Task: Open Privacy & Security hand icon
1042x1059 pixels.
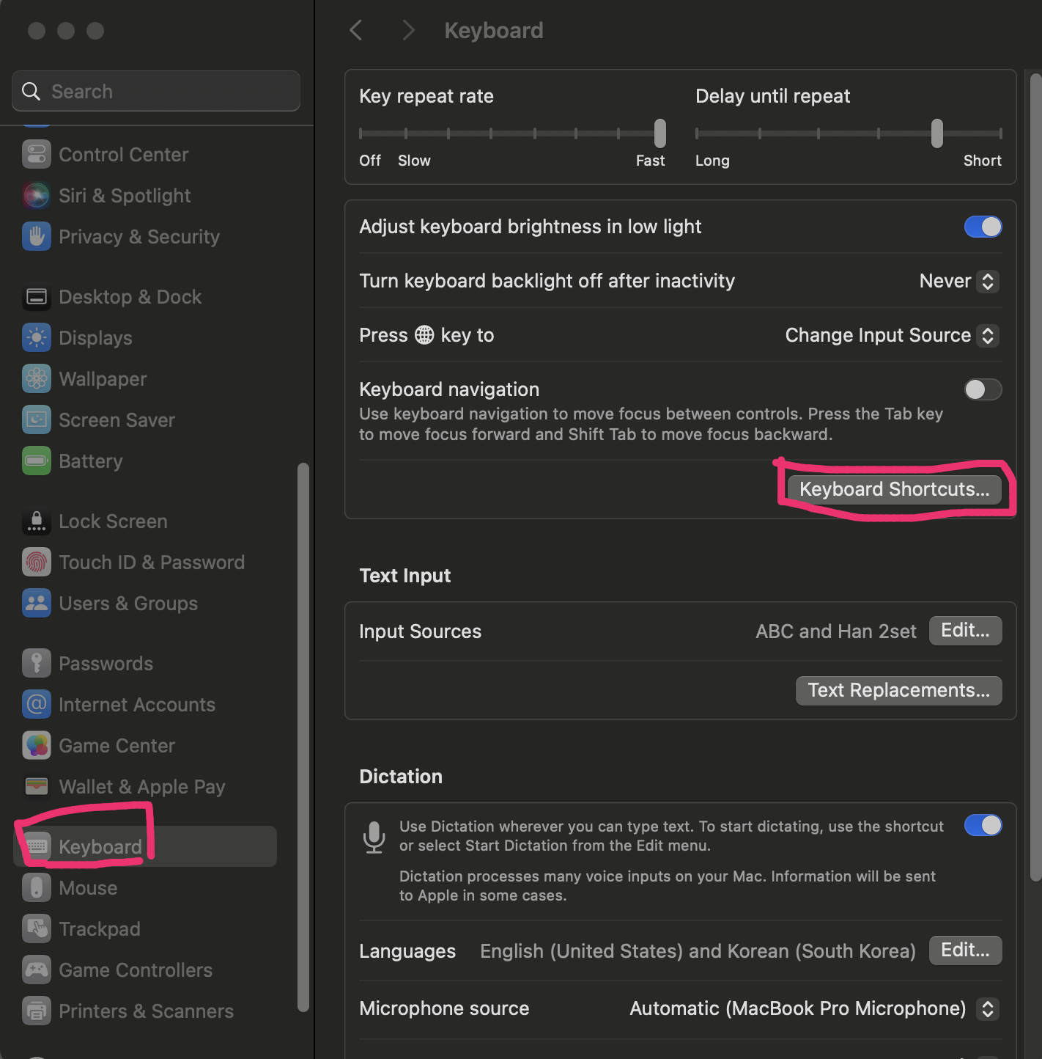Action: click(x=37, y=237)
